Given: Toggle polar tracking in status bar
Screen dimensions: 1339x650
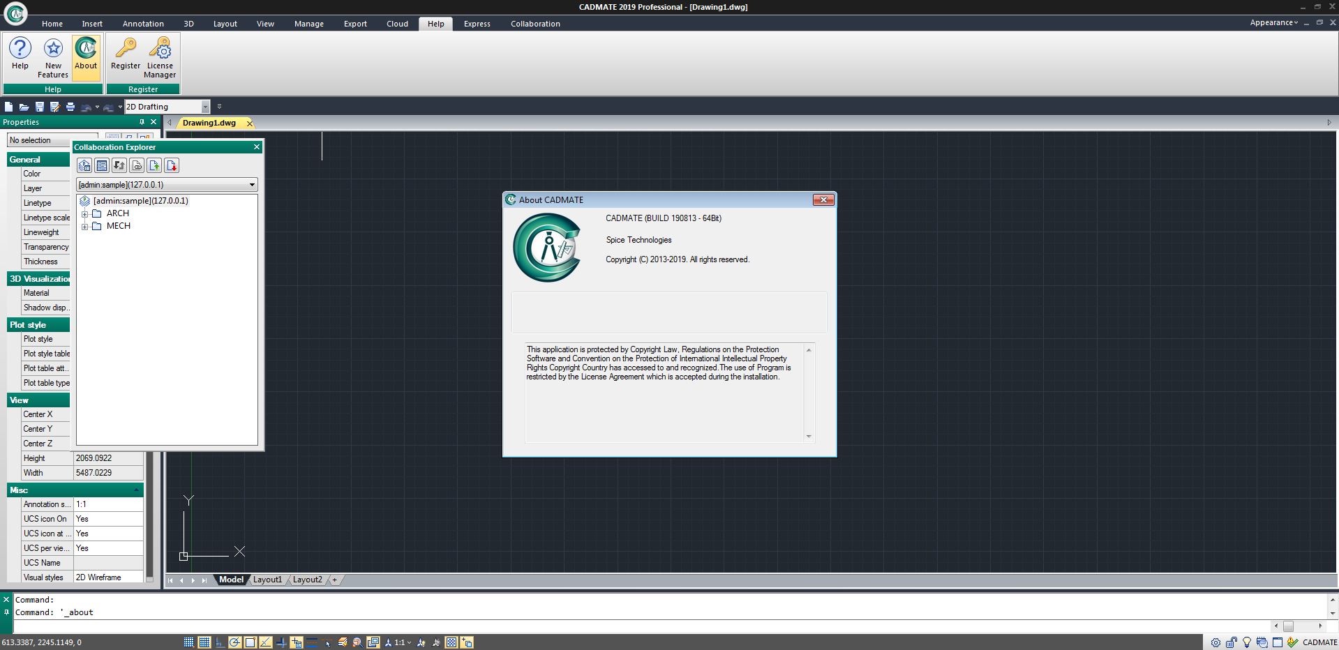Looking at the screenshot, I should coord(234,642).
